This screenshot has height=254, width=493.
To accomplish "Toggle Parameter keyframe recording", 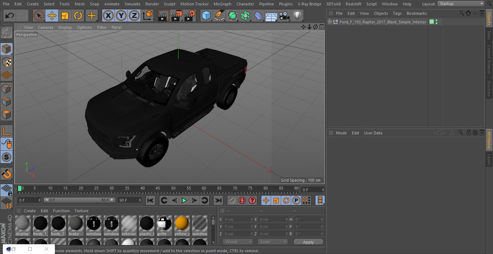I will click(x=296, y=200).
